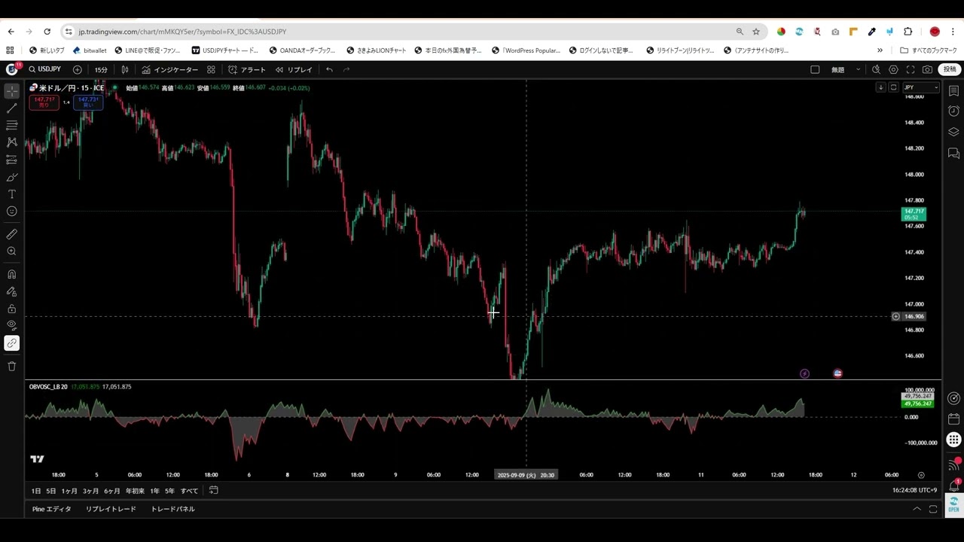Open the OBVOSC_LB 20 indicator legend
The image size is (964, 542).
(48, 387)
